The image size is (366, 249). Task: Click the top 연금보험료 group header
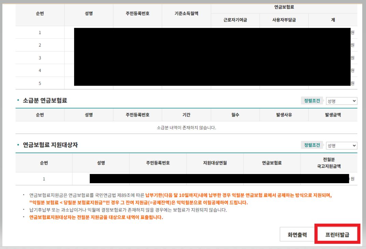[284, 7]
